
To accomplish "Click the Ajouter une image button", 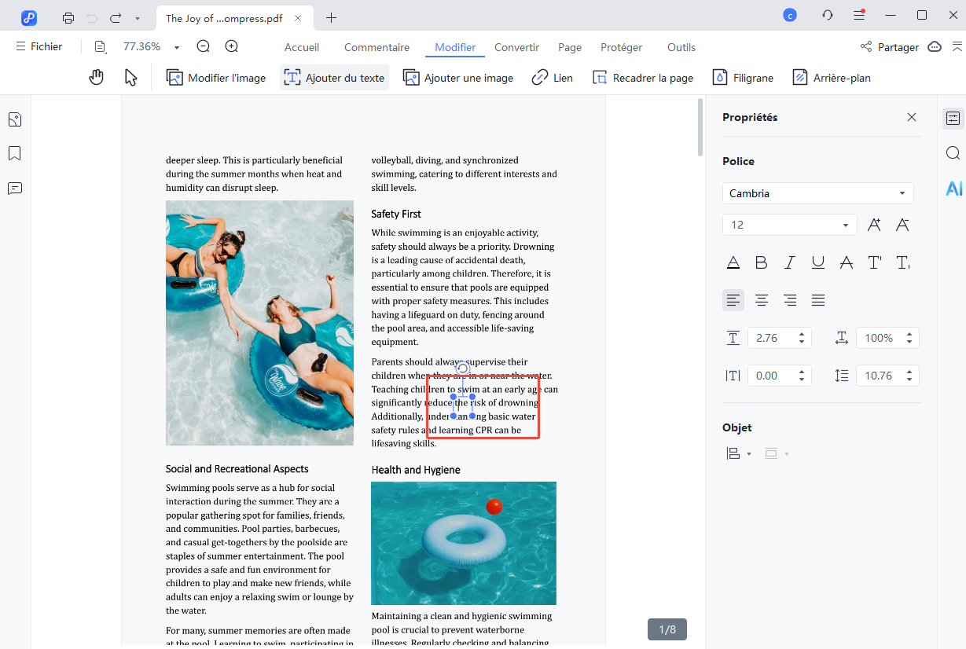I will (x=458, y=78).
